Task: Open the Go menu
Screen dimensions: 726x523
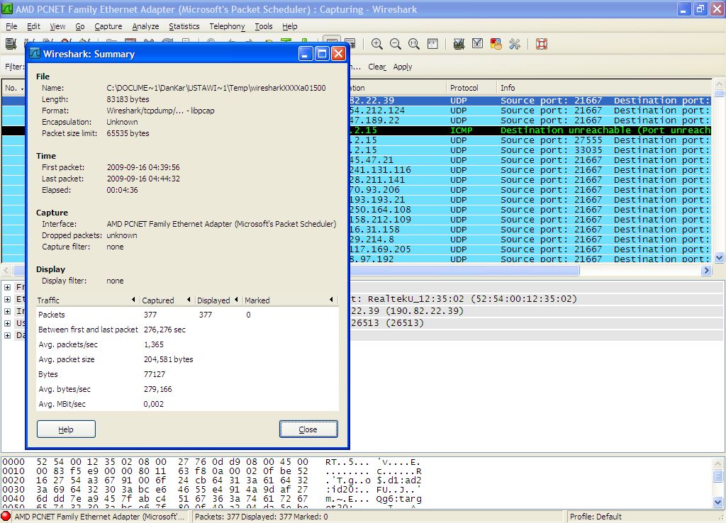Action: [x=80, y=26]
